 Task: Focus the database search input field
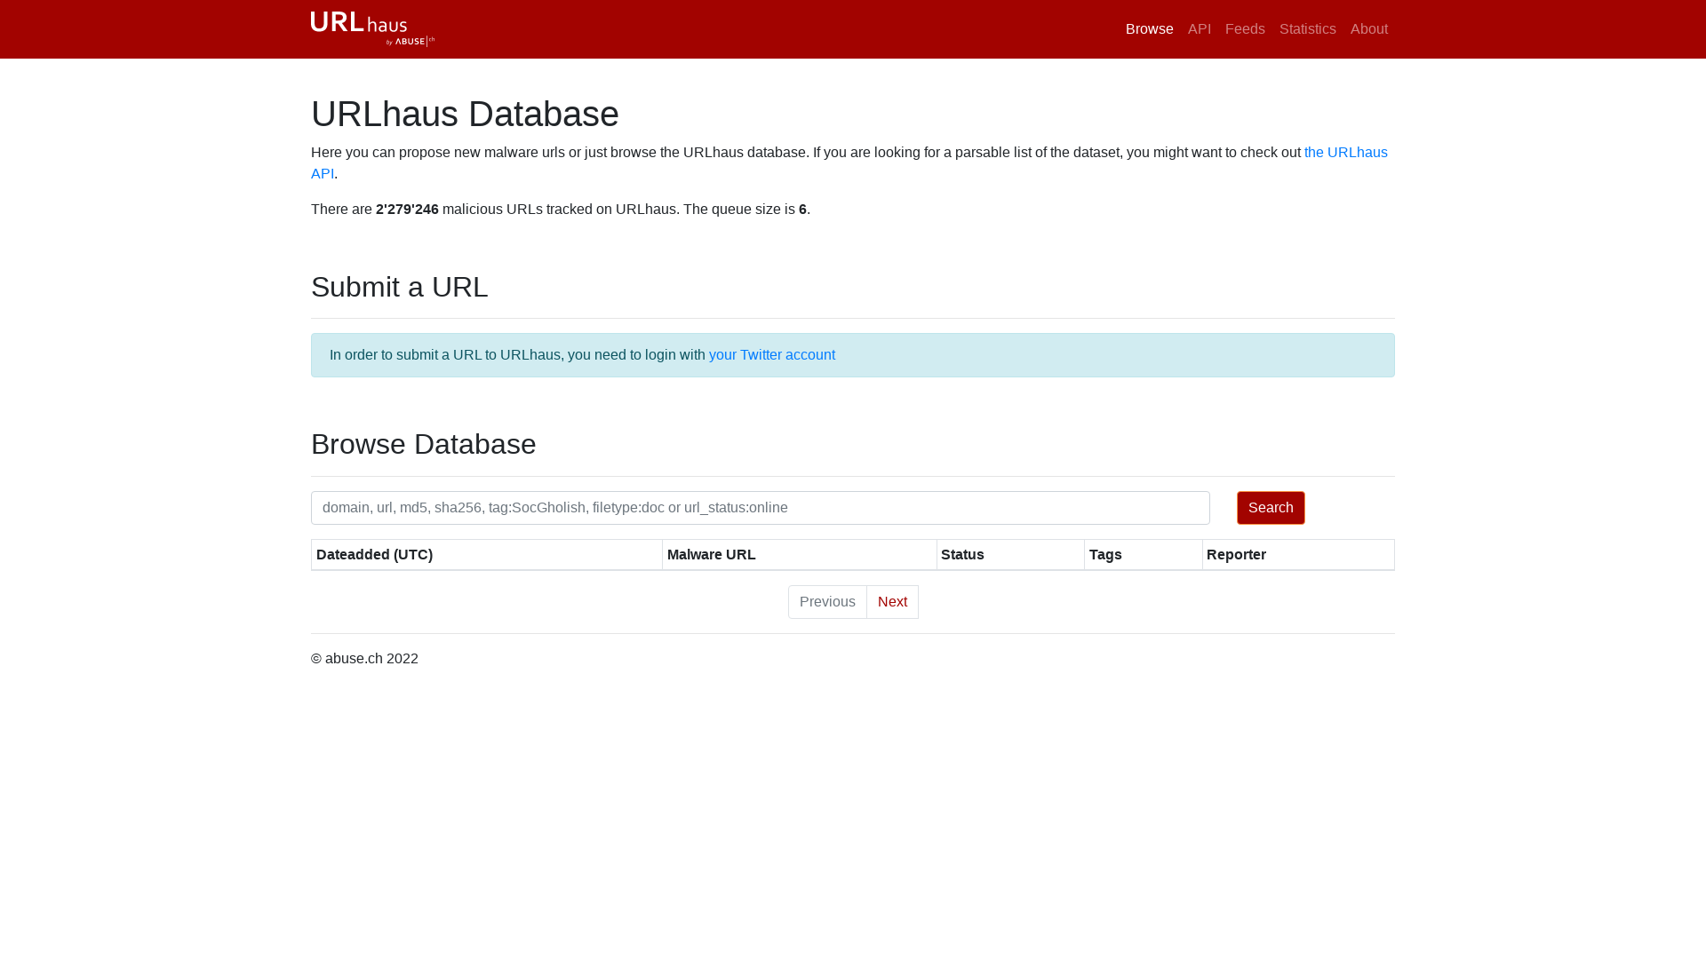coord(761,508)
